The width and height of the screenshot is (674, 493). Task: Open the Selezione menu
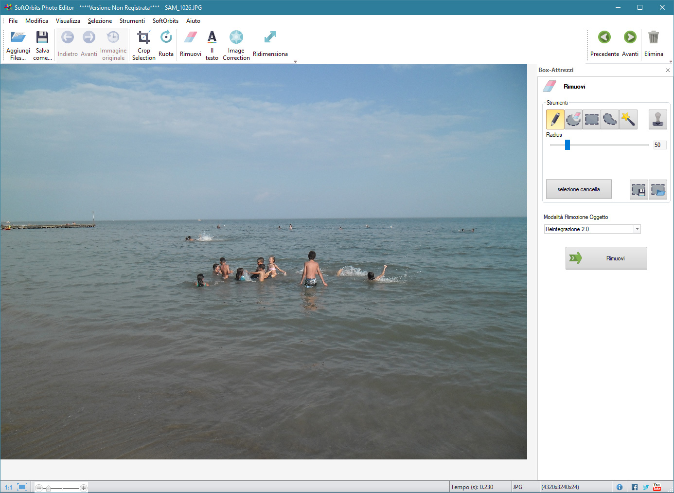click(x=100, y=21)
